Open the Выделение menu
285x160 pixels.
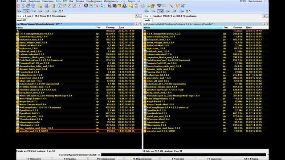[34, 1]
